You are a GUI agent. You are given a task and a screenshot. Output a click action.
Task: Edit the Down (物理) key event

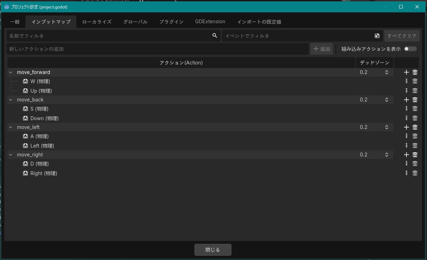pyautogui.click(x=406, y=118)
